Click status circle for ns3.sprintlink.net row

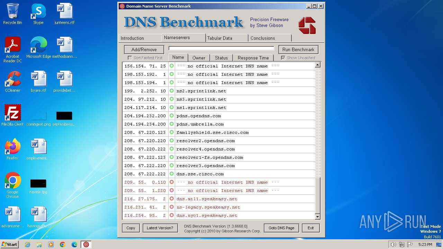[x=172, y=99]
